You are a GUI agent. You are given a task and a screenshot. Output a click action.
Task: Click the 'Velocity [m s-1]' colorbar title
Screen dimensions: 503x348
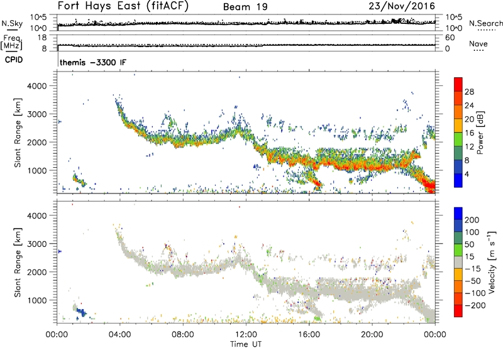(491, 263)
